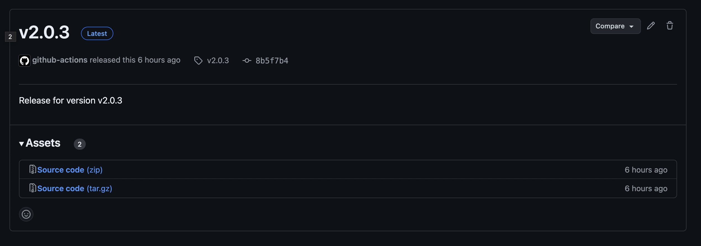Open the v2.0.3 tag link
701x246 pixels.
click(218, 60)
